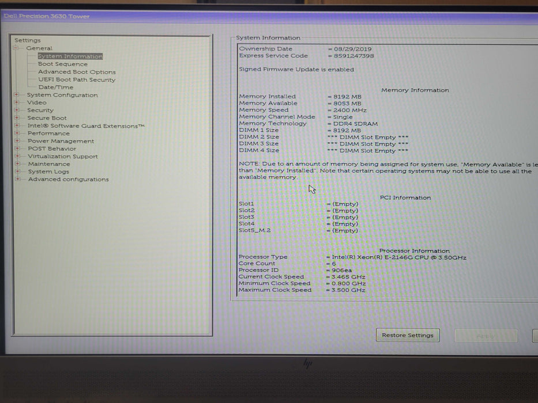
Task: Expand the Maintenance section
Action: 18,164
